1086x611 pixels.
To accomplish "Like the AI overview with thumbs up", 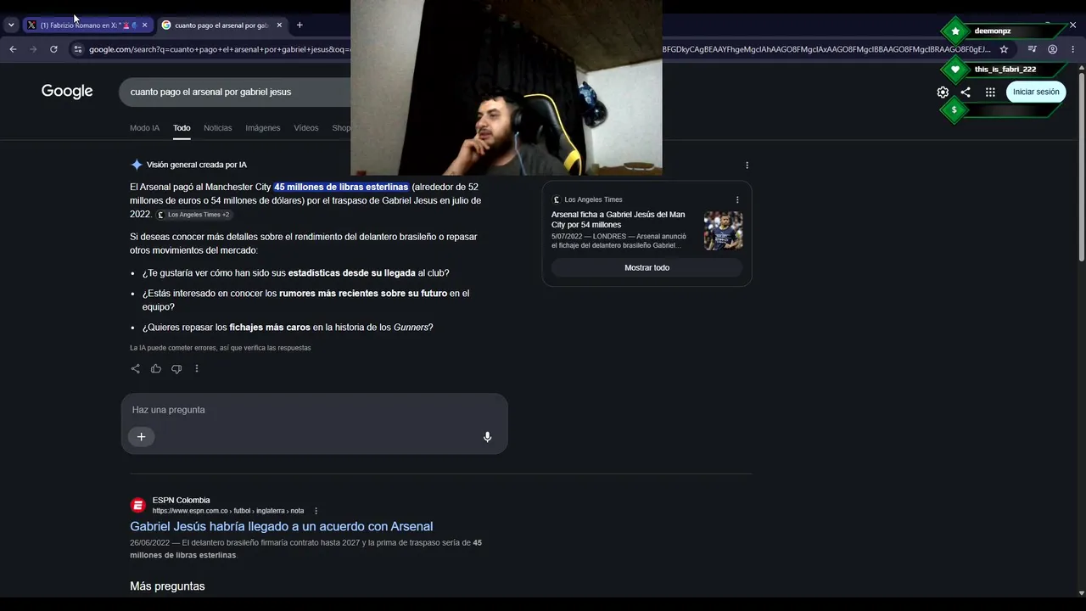I will click(156, 368).
